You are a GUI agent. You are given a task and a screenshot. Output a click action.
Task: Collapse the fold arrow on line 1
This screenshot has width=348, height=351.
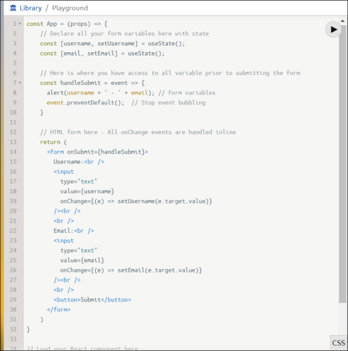click(x=20, y=24)
